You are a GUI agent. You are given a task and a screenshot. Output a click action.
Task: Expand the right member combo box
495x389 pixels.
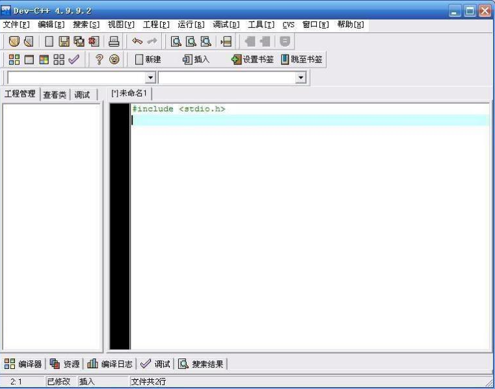(301, 78)
